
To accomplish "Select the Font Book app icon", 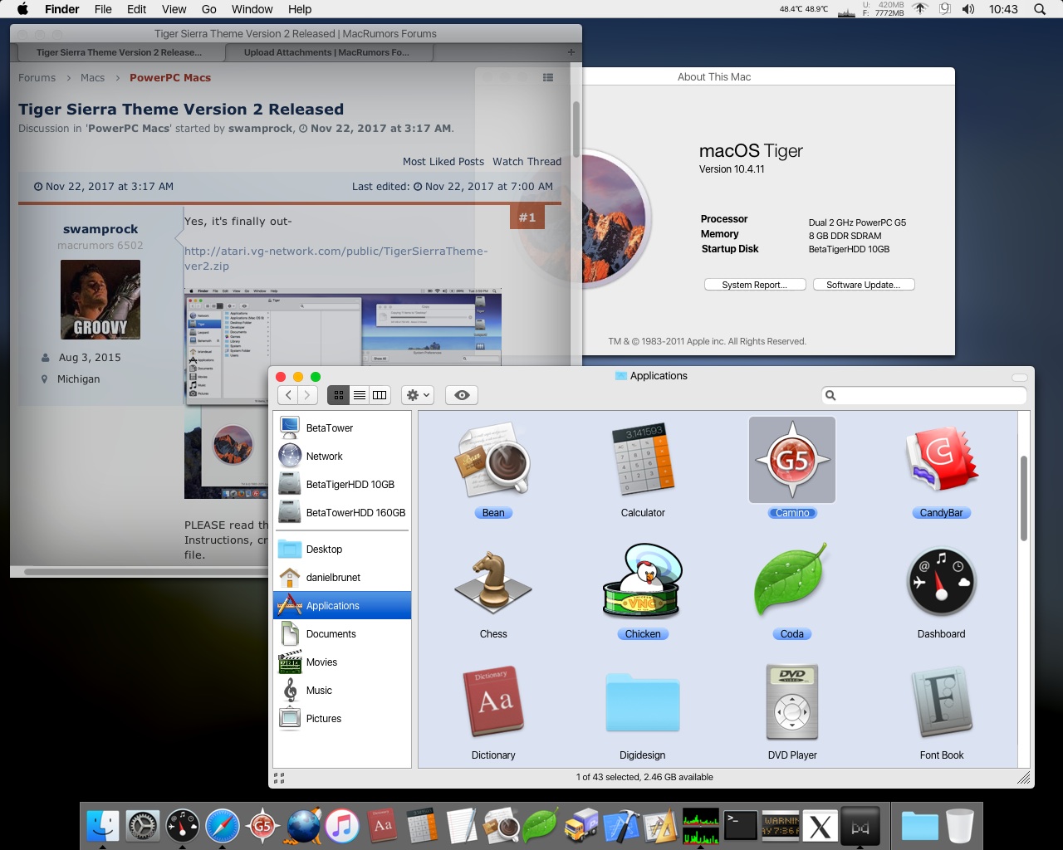I will pos(941,702).
